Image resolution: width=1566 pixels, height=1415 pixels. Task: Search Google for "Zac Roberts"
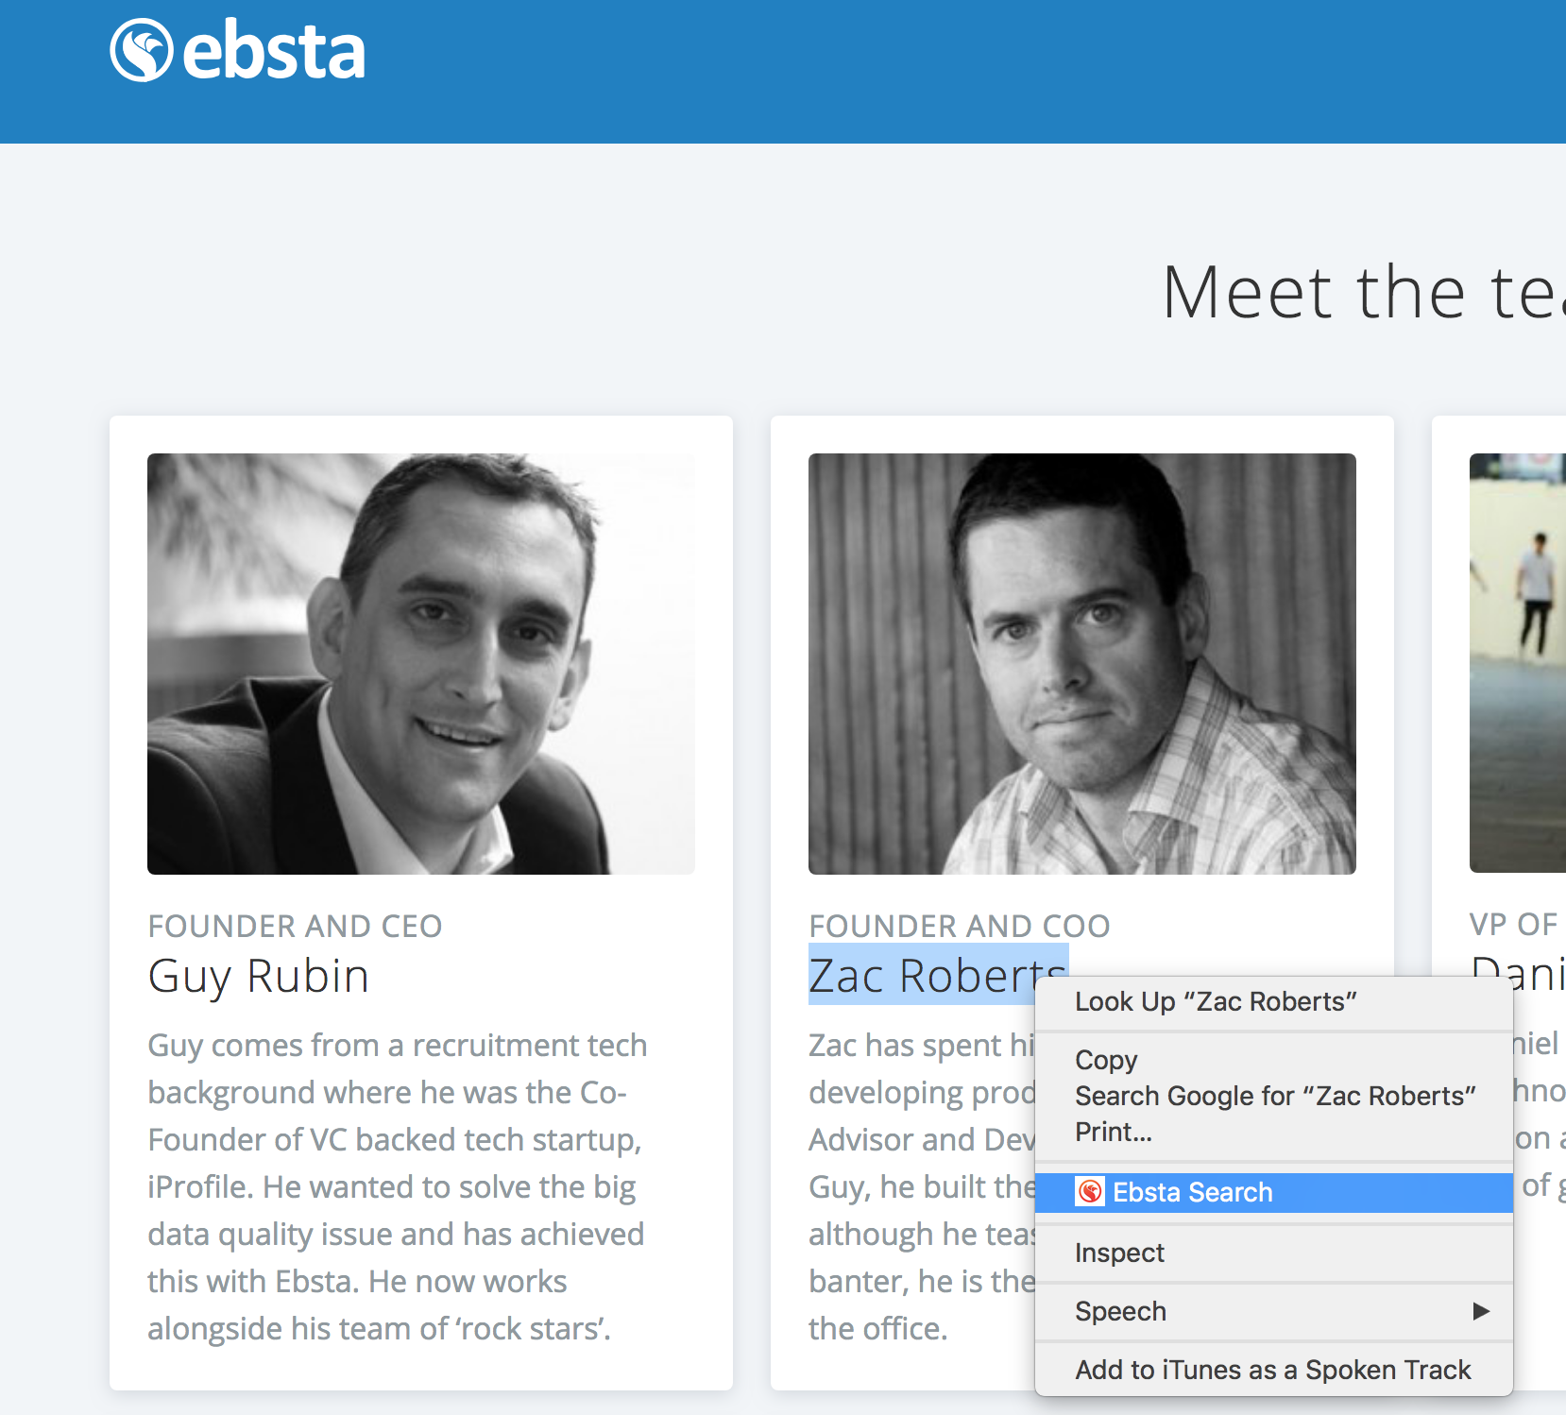(1274, 1096)
